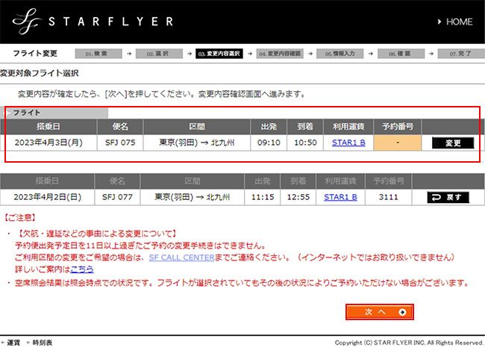
Task: Select step 01 検索 in progress bar
Action: tap(98, 54)
